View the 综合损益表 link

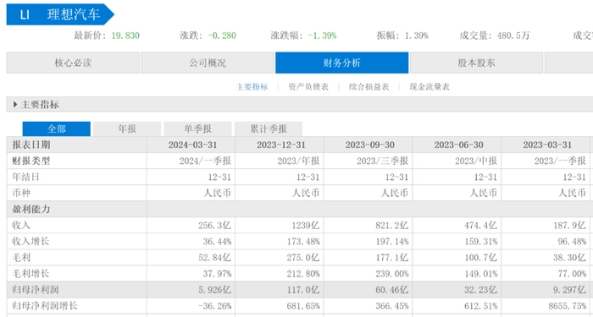(369, 87)
